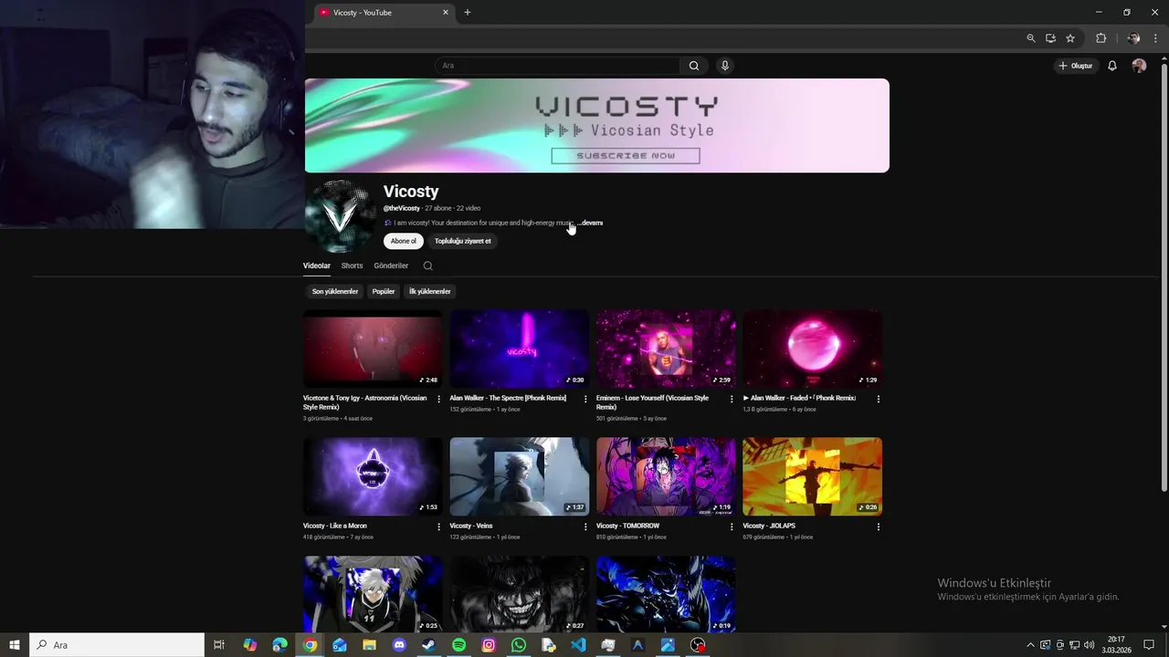1169x657 pixels.
Task: Open Visual Studio Code from taskbar
Action: coord(578,645)
